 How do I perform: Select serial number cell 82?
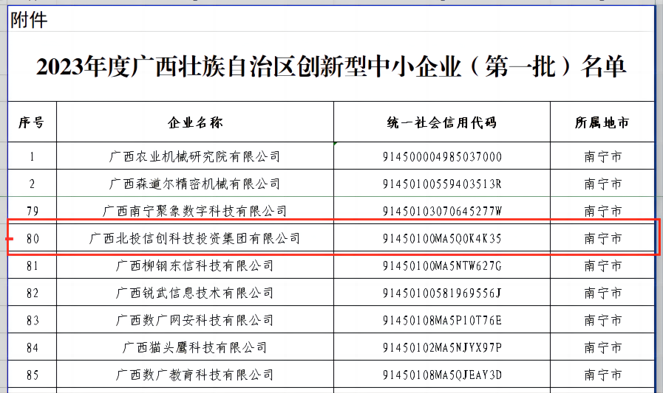pos(32,293)
